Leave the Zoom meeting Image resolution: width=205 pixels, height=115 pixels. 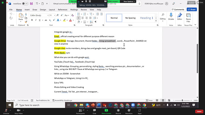(198, 111)
